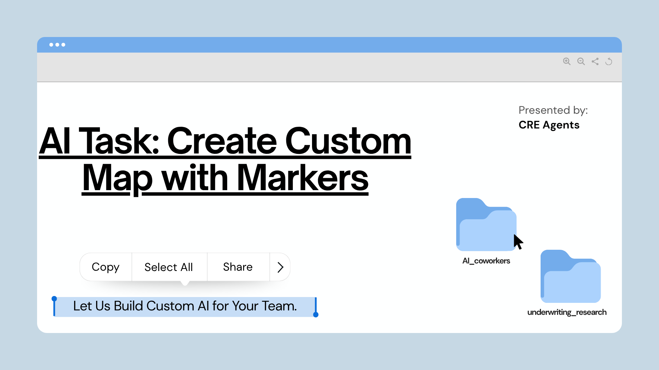Click the 'CRE Agents' presenter name

pos(549,125)
